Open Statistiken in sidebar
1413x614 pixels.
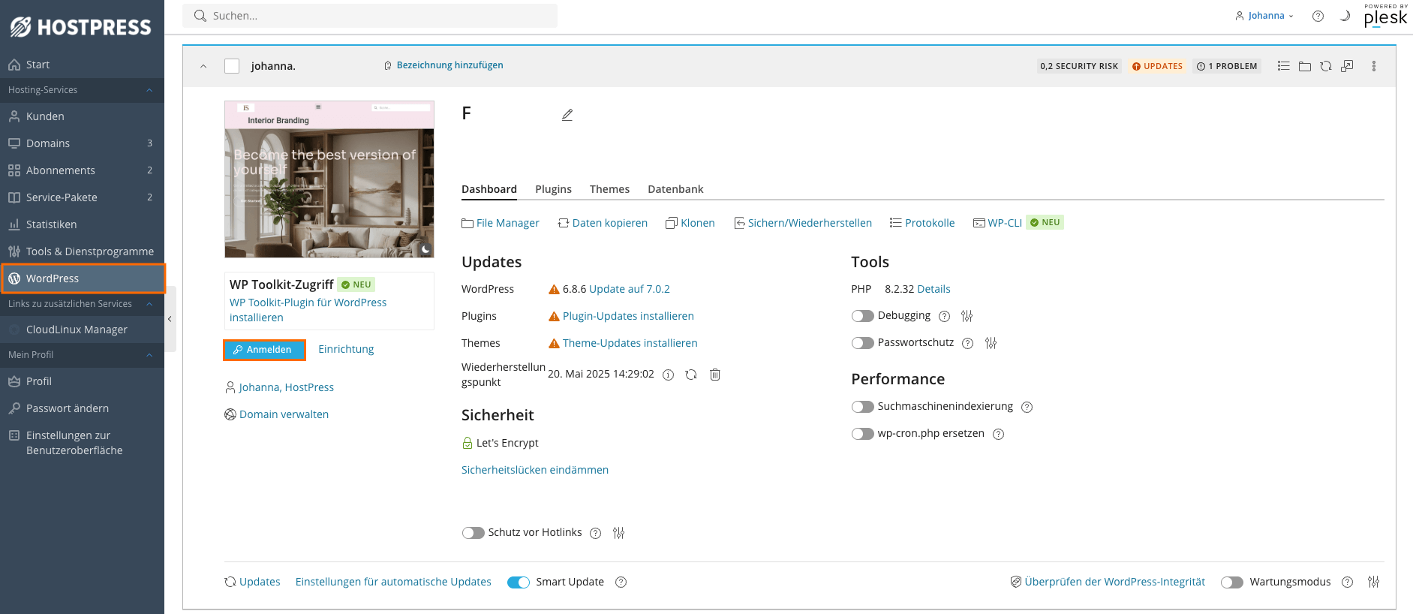click(x=82, y=224)
